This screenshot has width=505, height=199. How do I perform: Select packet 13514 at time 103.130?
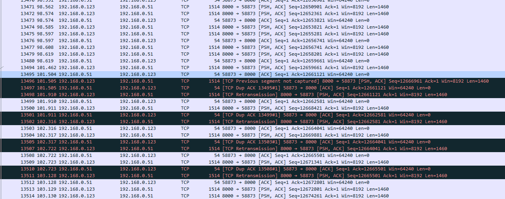point(254,196)
